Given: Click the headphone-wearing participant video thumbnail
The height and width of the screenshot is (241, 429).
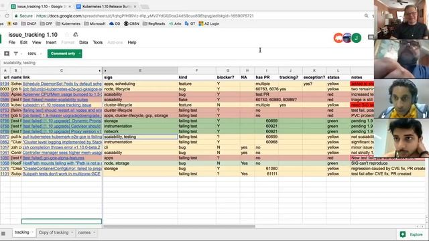Looking at the screenshot, I should point(402,98).
